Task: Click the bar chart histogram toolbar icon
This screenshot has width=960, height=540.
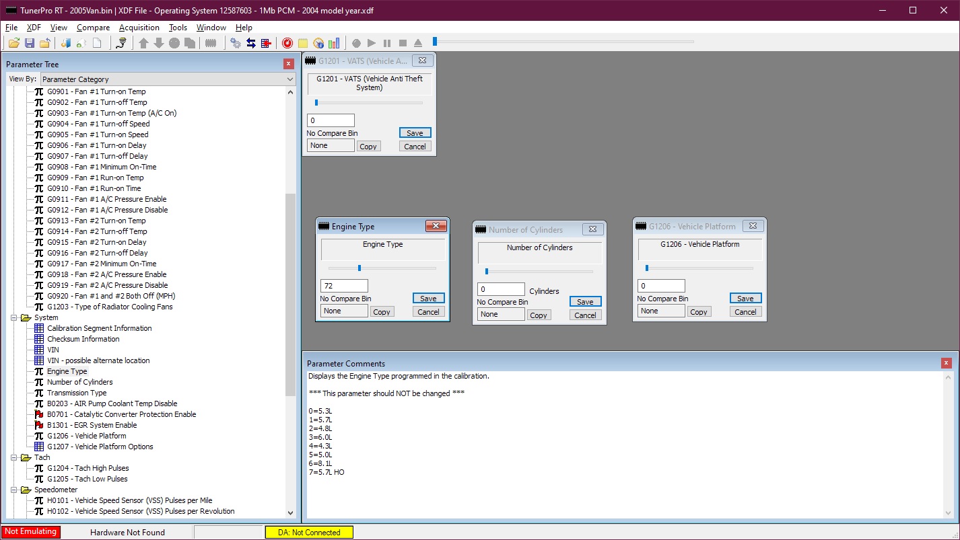Action: (x=334, y=43)
